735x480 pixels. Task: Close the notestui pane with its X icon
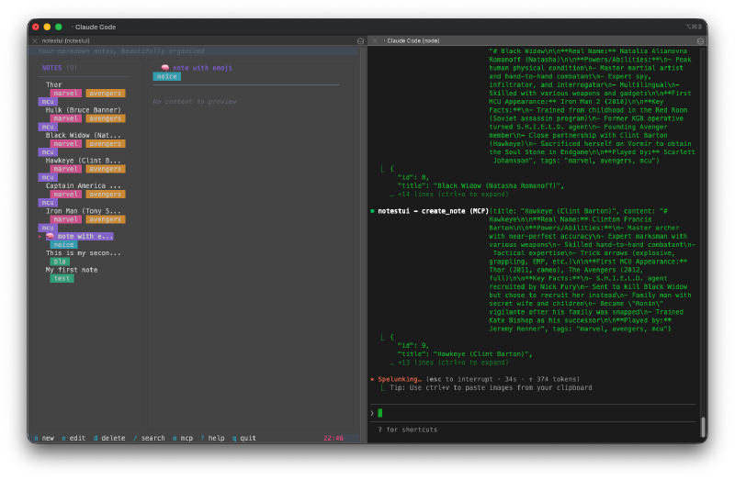tap(35, 40)
